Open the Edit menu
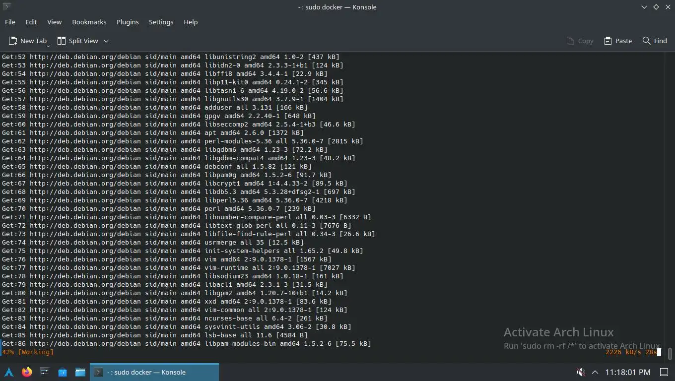This screenshot has height=381, width=675. click(31, 22)
